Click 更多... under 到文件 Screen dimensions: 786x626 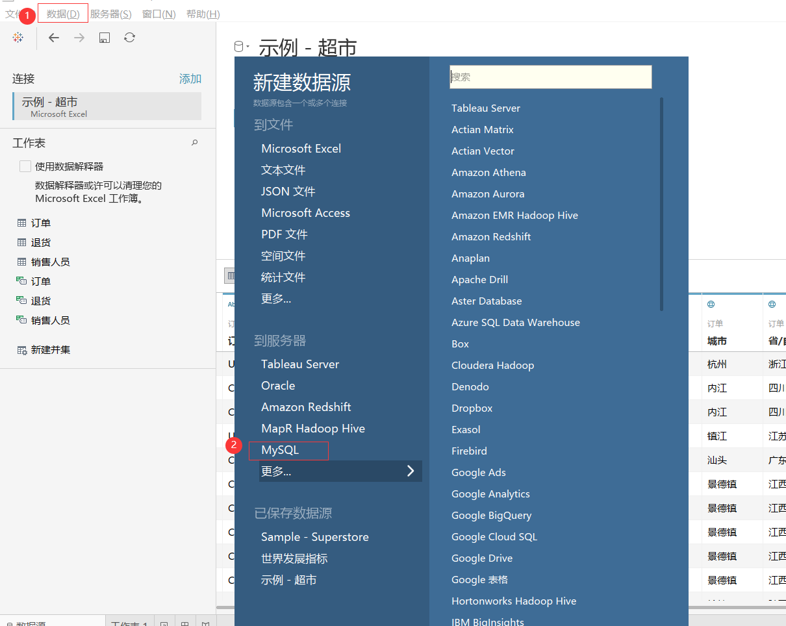coord(276,298)
